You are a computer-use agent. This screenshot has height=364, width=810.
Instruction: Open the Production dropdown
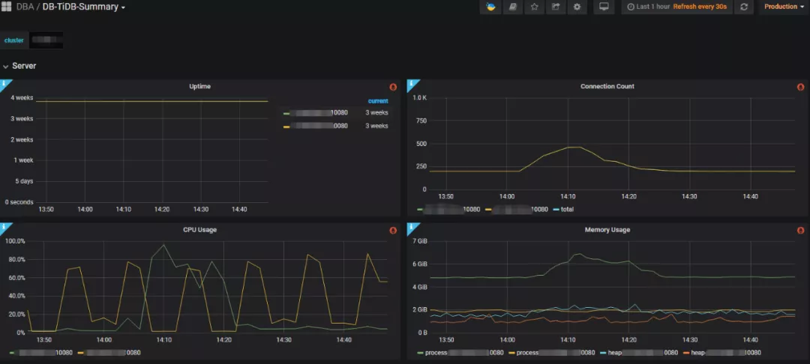pyautogui.click(x=784, y=7)
